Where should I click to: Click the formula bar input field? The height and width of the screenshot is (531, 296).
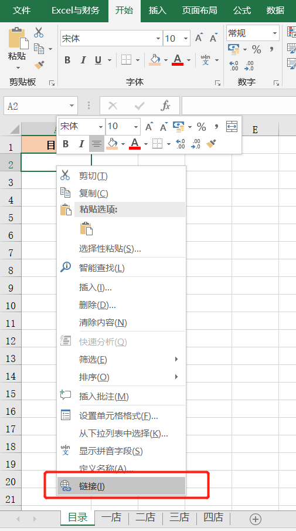239,106
